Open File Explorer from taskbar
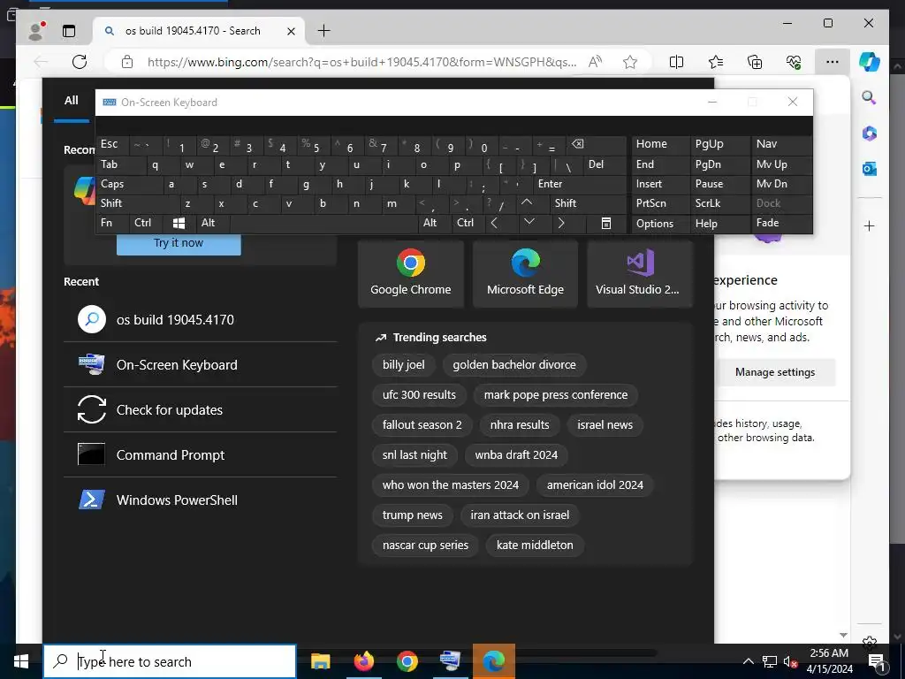The width and height of the screenshot is (905, 679). [320, 661]
